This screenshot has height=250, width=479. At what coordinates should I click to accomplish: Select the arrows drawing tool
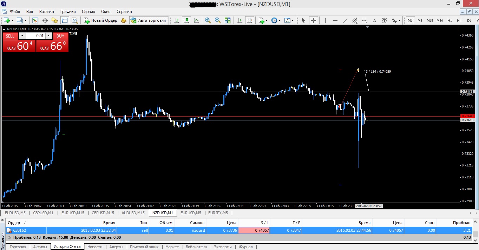(394, 20)
